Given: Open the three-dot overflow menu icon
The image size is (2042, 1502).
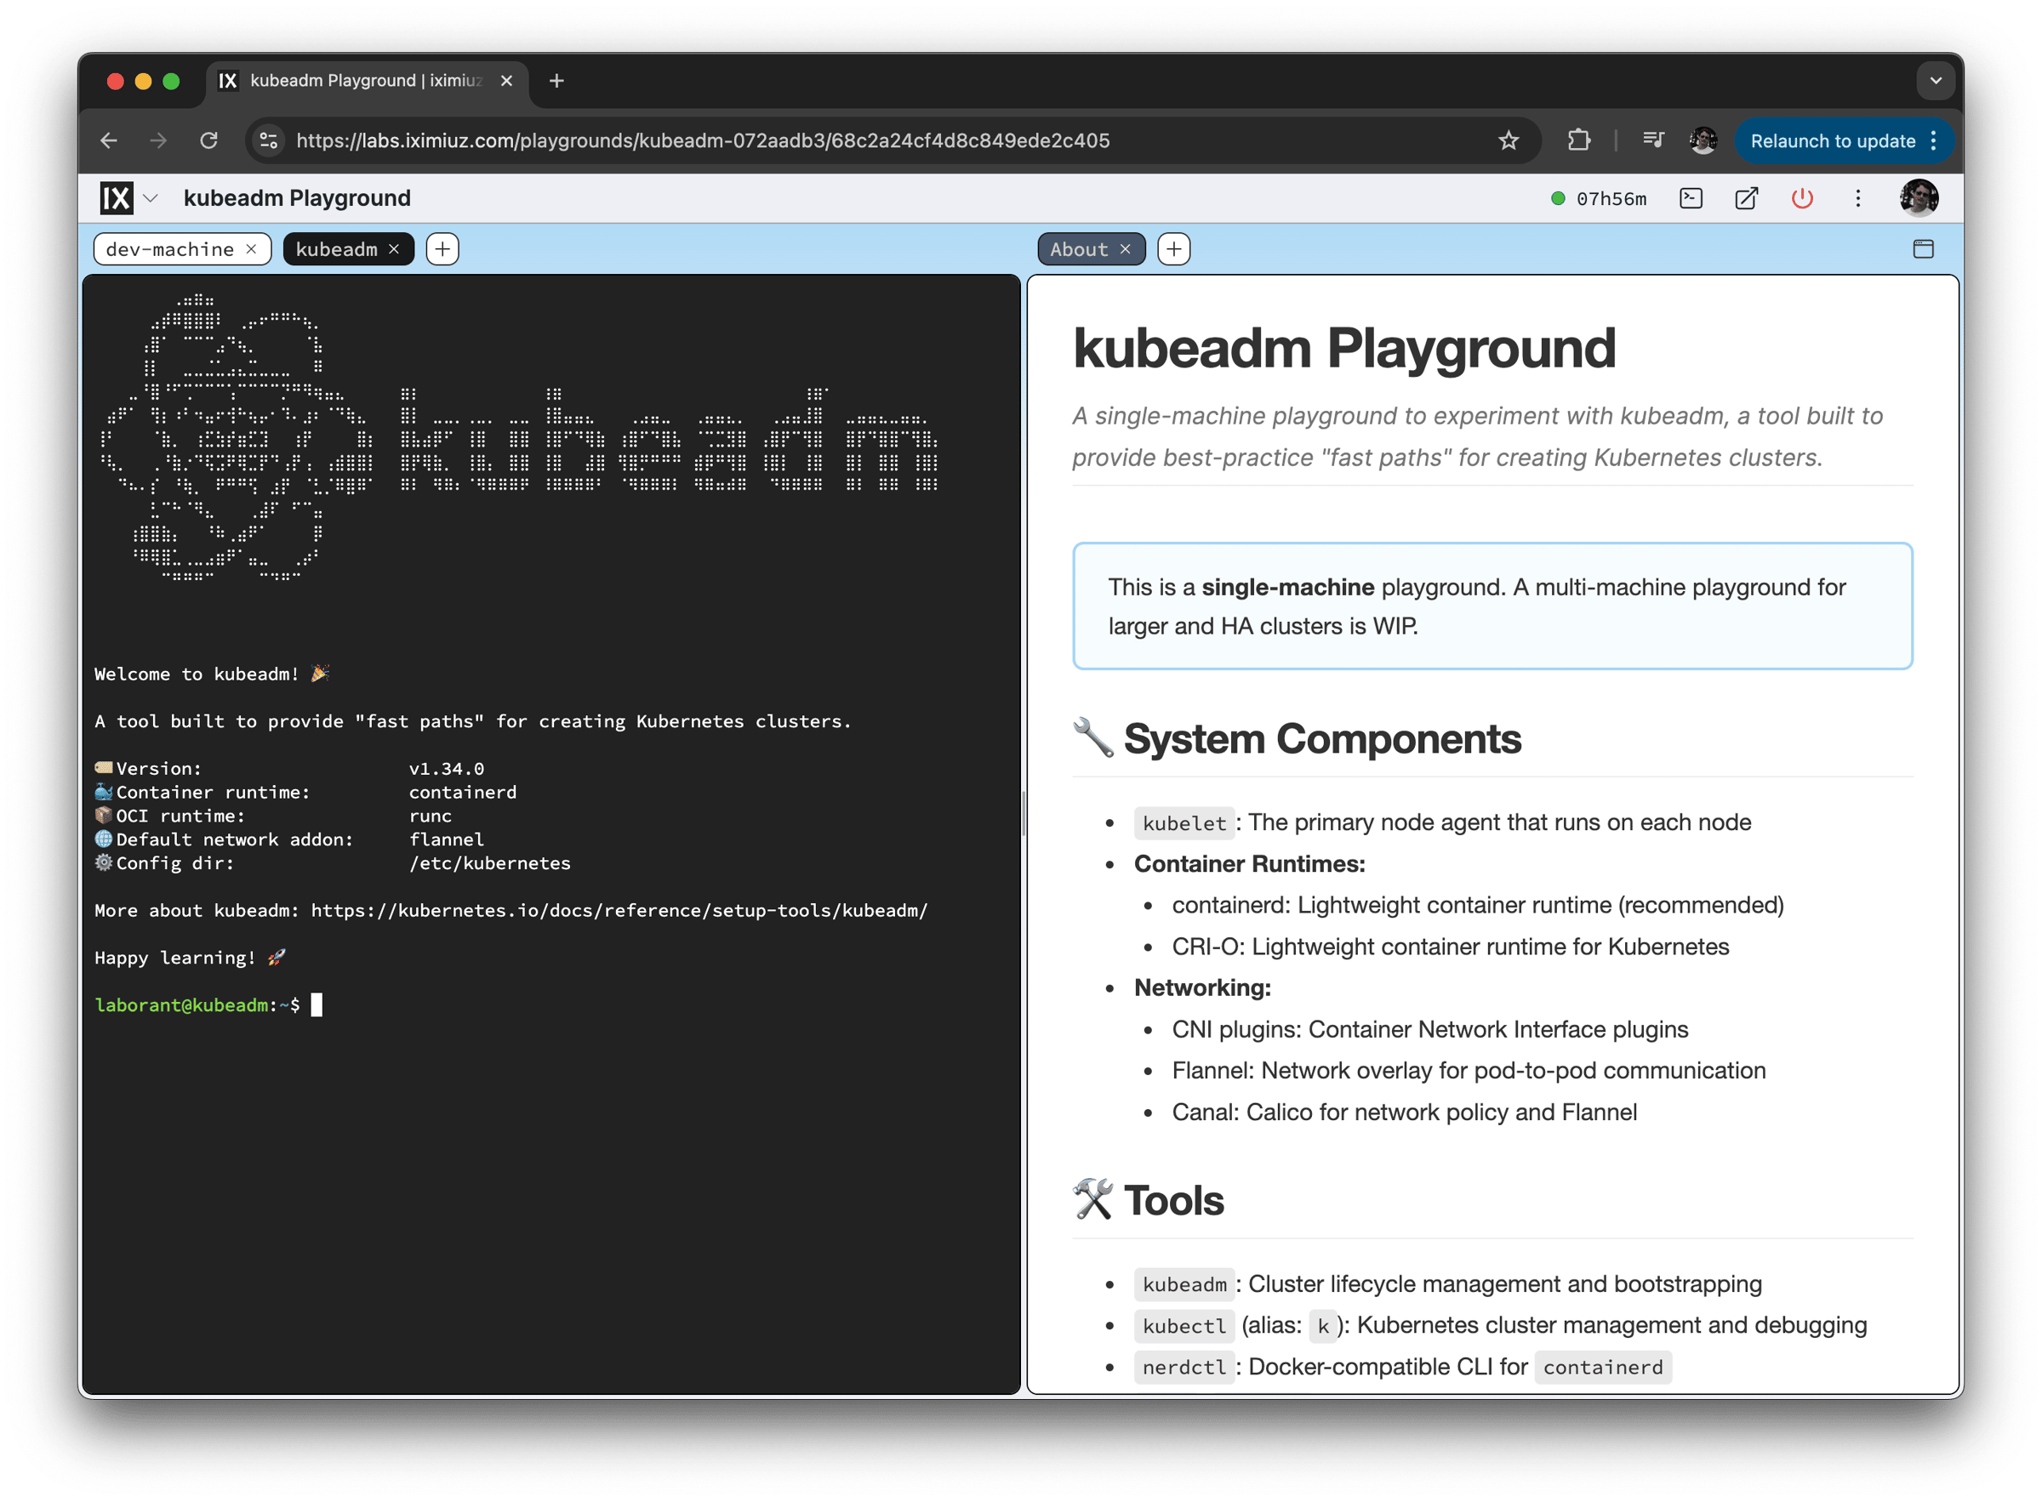Looking at the screenshot, I should [x=1858, y=198].
